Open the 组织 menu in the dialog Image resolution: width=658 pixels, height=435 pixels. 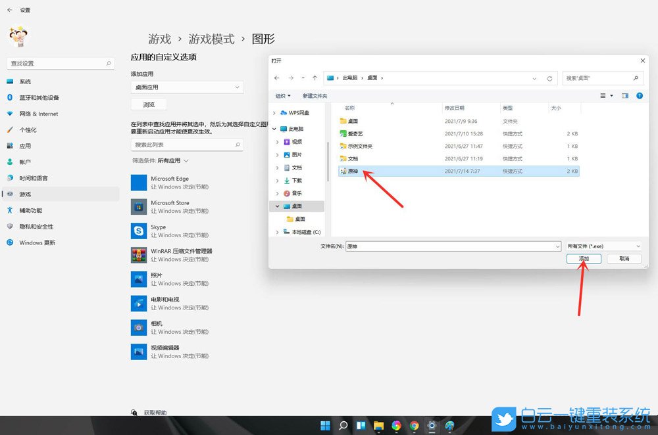point(283,95)
